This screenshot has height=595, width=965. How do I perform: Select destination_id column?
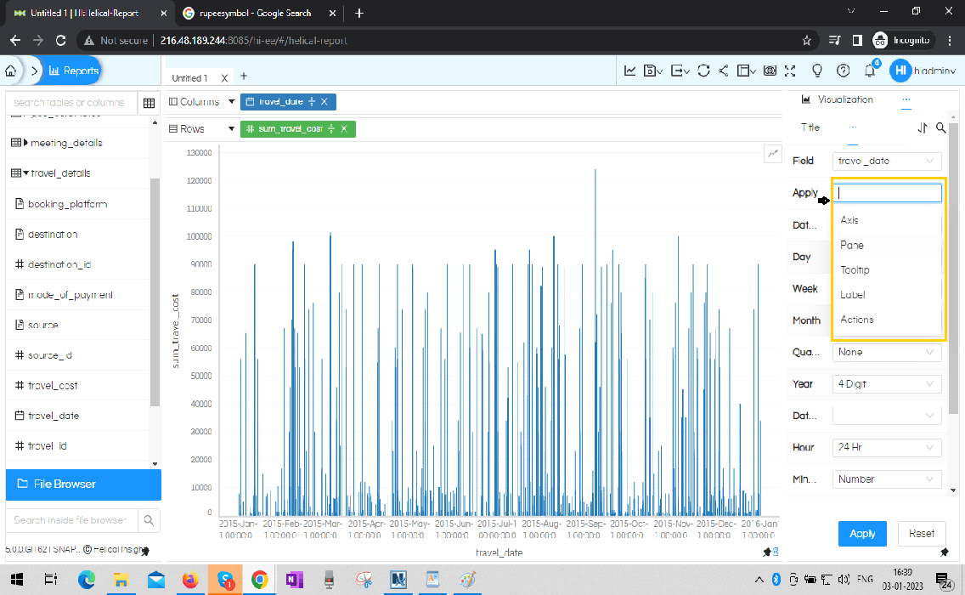(x=59, y=264)
